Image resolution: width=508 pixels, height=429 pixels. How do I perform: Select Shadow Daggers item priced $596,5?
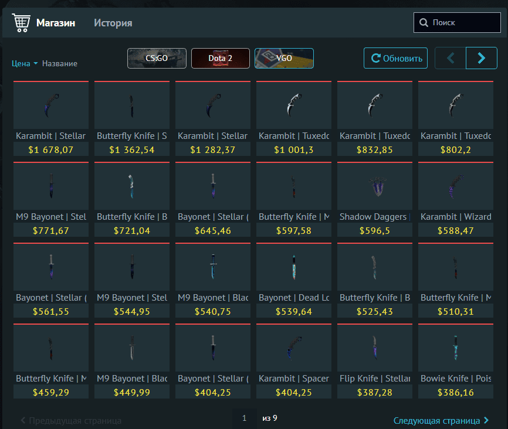click(x=375, y=199)
